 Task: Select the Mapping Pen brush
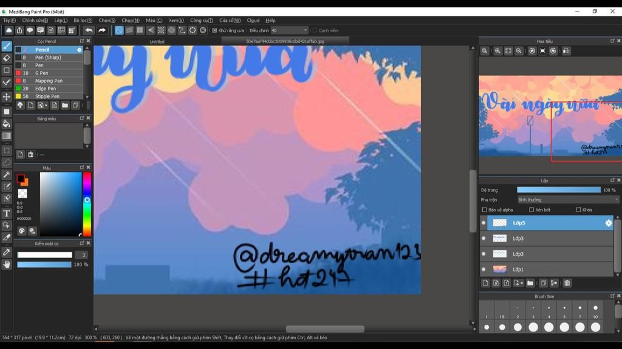49,81
